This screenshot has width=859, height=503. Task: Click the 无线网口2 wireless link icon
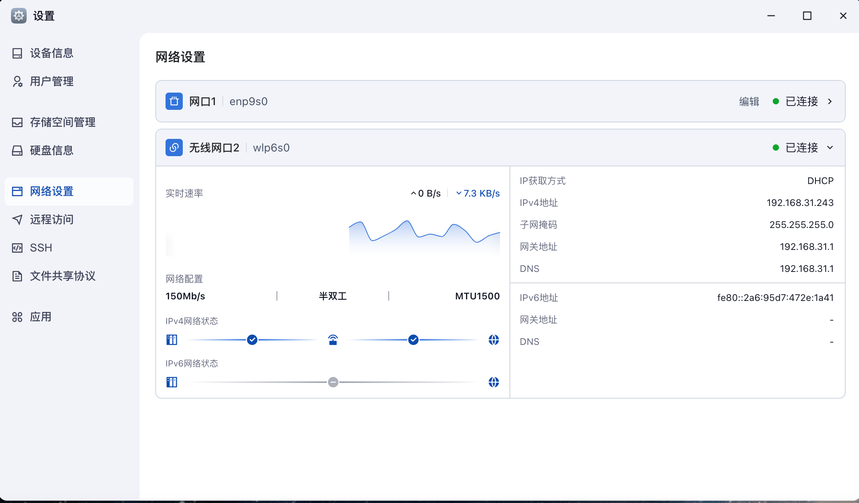(174, 148)
